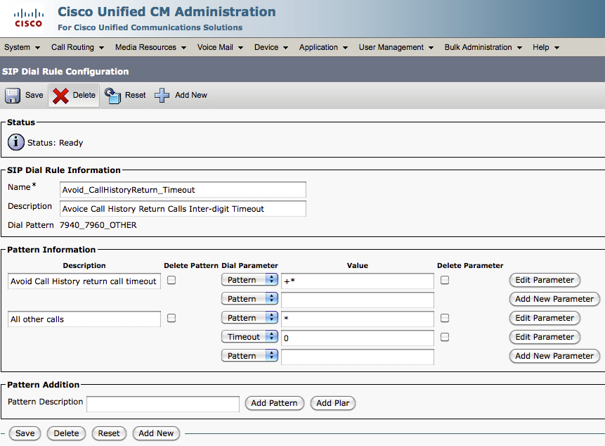Image resolution: width=605 pixels, height=446 pixels.
Task: Open Dial Parameter dropdown beside * value
Action: (x=249, y=318)
